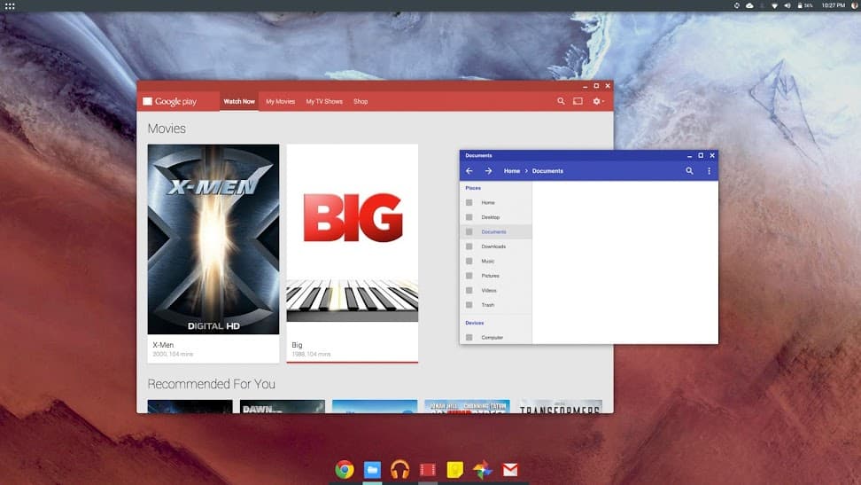This screenshot has width=861, height=485.
Task: Open the X-Men movie poster
Action: click(x=213, y=239)
